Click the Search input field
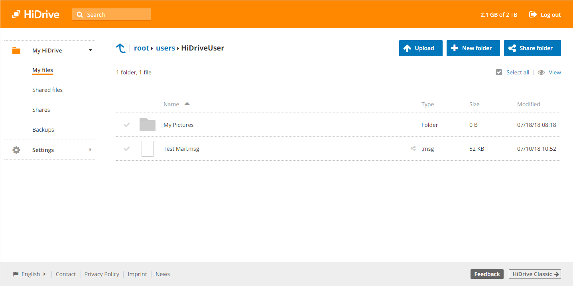Viewport: 573px width, 286px height. [112, 15]
